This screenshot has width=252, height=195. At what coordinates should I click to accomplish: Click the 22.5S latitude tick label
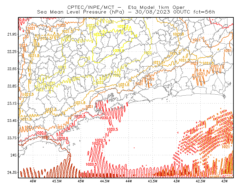click(12, 69)
